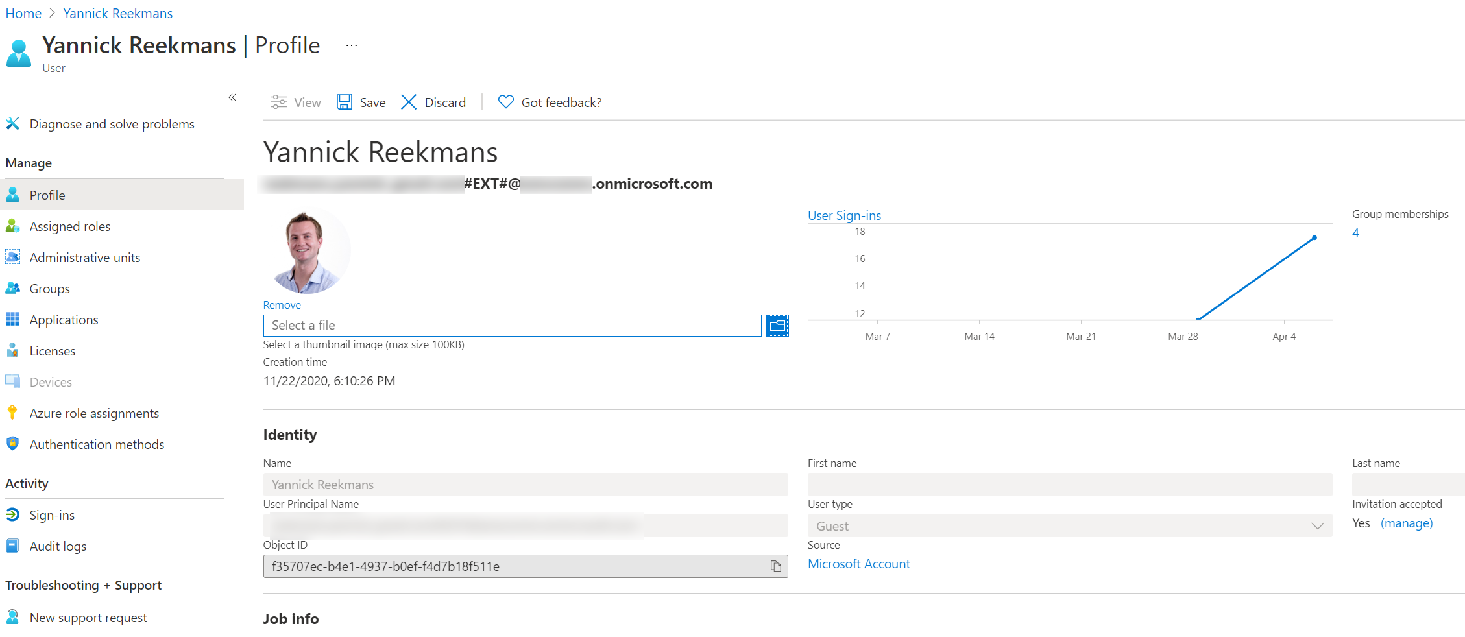Copy the Object ID to clipboard
The image size is (1465, 637).
(x=776, y=566)
